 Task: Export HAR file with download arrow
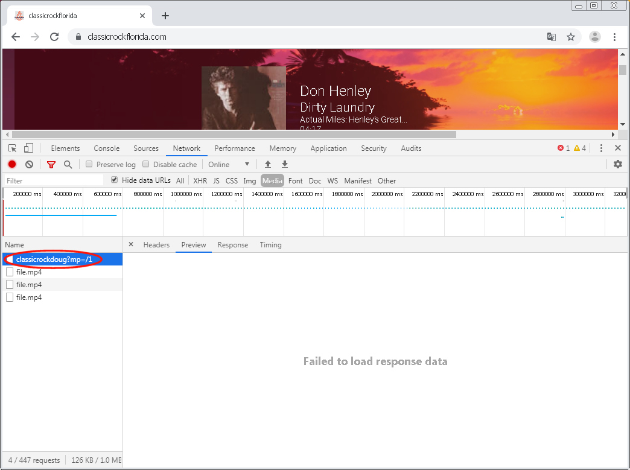point(284,164)
